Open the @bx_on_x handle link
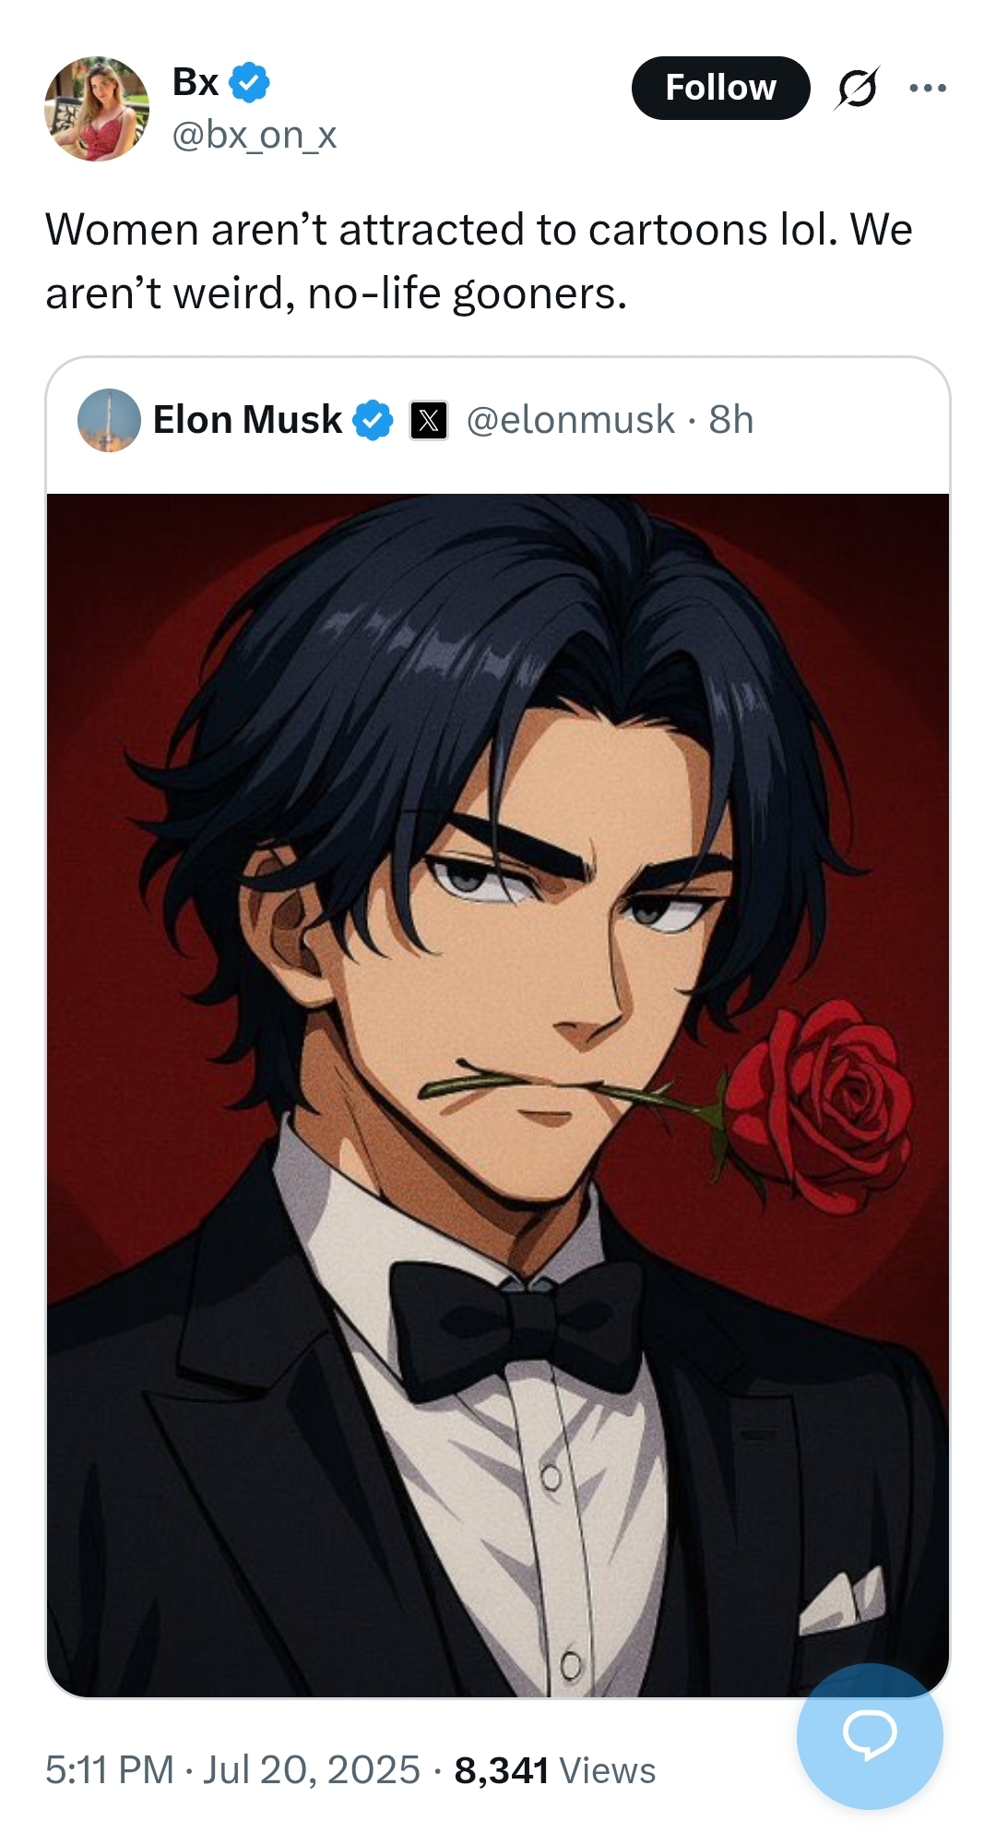 255,135
